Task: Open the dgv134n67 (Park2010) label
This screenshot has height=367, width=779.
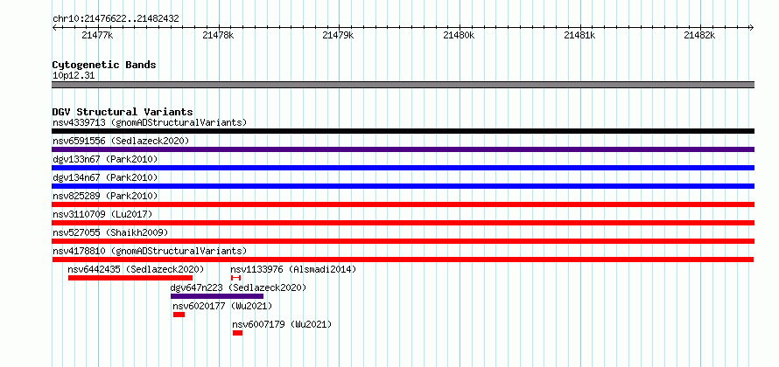Action: click(x=105, y=177)
